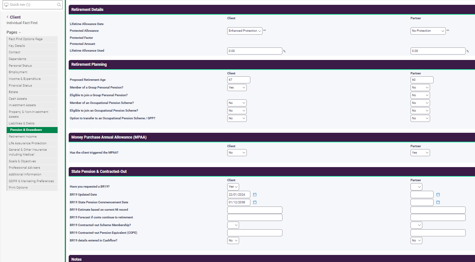The width and height of the screenshot is (475, 262).
Task: Click the asterisk marker beside Protected Allowance dropdown
Action: 265,31
